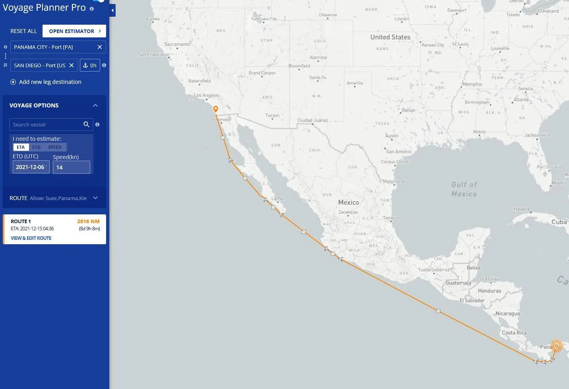Viewport: 569px width, 389px height.
Task: Click the Ciudad Juárez city label
Action: (313, 120)
